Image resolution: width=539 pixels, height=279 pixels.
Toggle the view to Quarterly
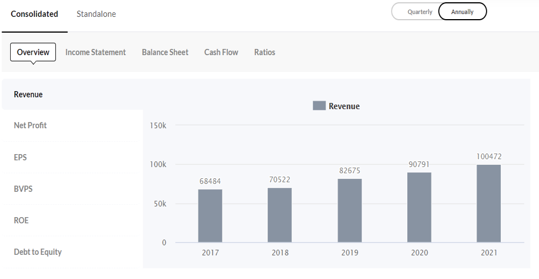pos(420,12)
